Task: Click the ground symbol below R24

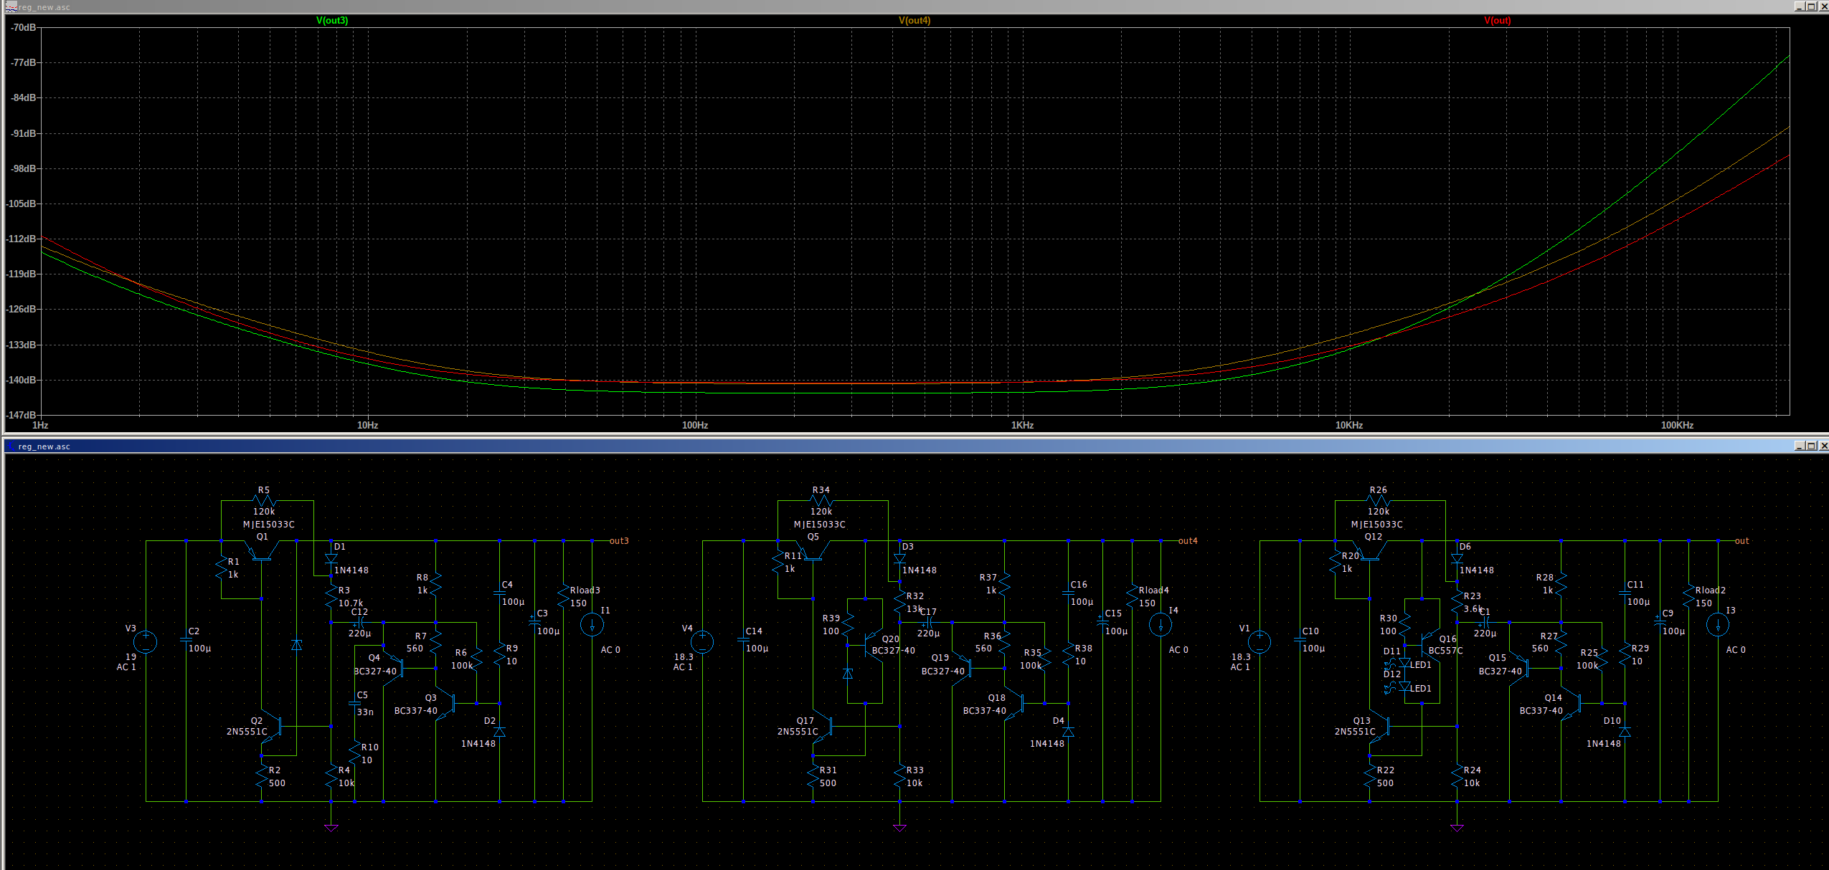Action: (x=1457, y=828)
